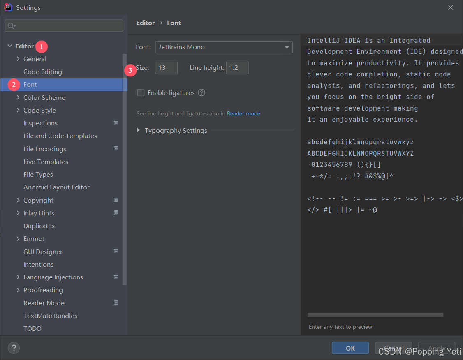This screenshot has width=463, height=360.
Task: Expand the Copyright node
Action: tap(18, 200)
